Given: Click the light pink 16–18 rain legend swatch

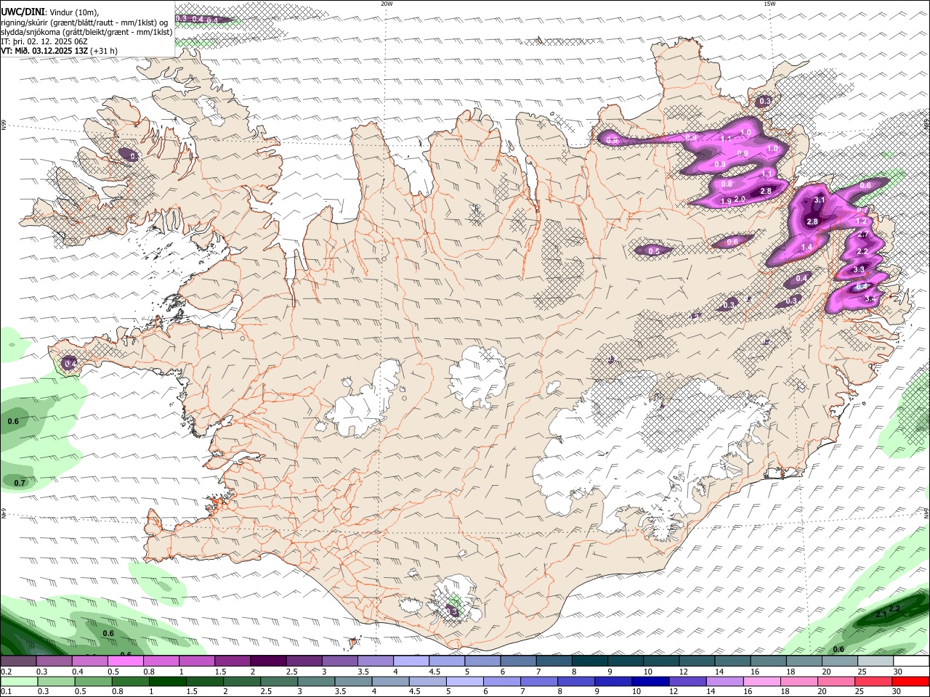Looking at the screenshot, I should coord(761,681).
